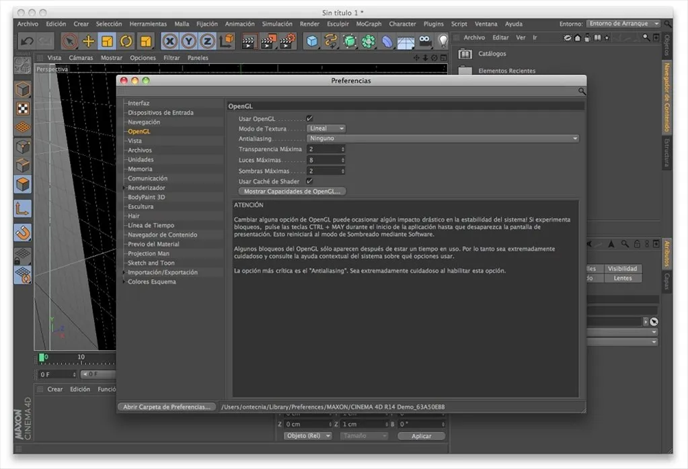The width and height of the screenshot is (688, 469).
Task: Open the Herramientas menu
Action: 148,24
